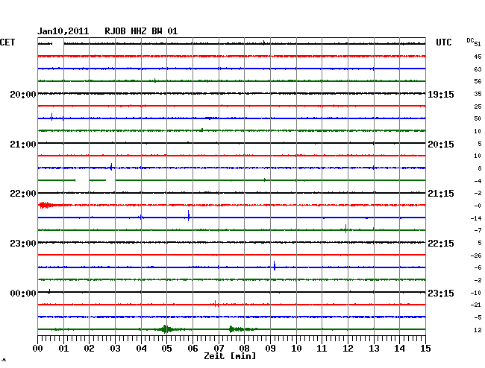485x368 pixels.
Task: Click the red seismic burst after 22:00
Action: (46, 205)
